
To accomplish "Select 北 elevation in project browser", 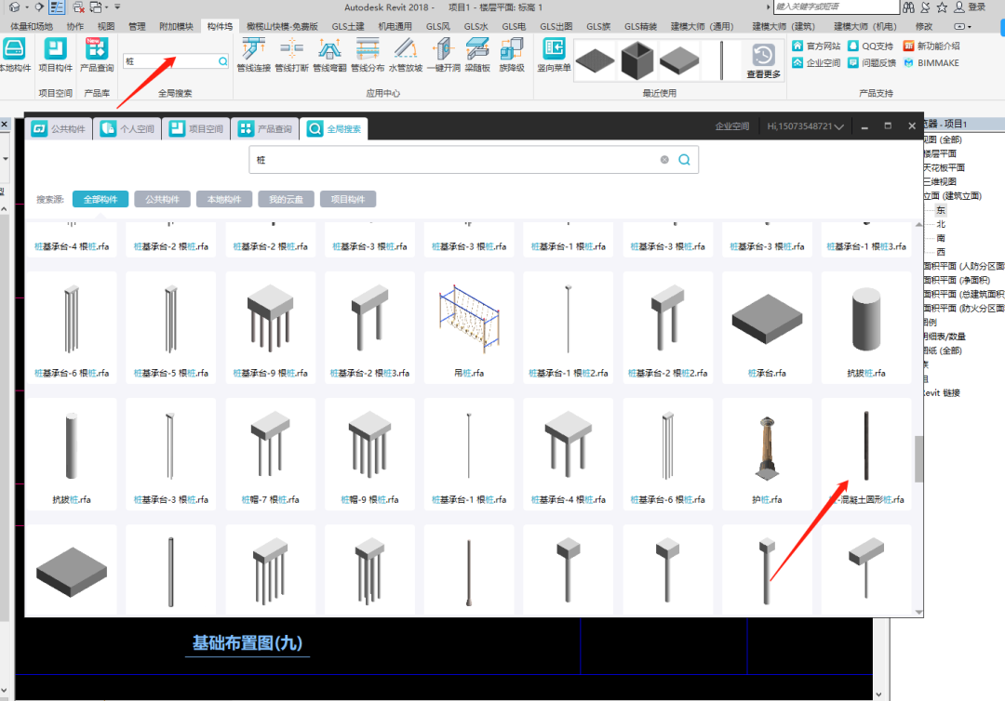I will (940, 224).
